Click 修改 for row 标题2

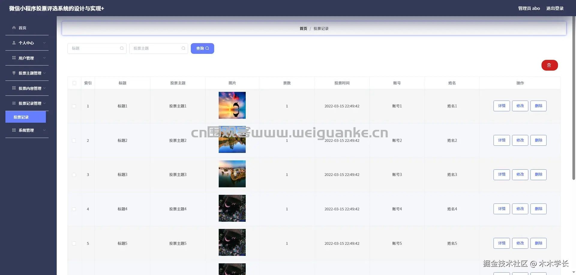point(520,140)
